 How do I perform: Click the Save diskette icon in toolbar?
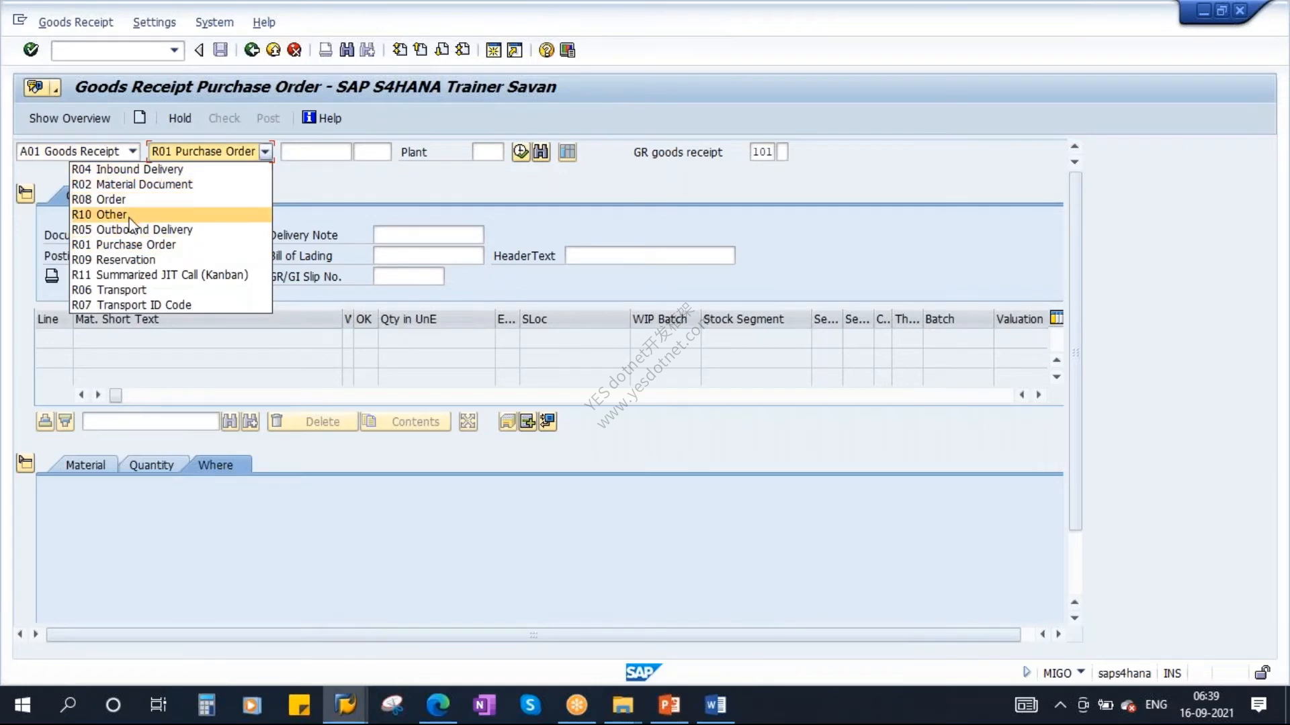(x=220, y=50)
